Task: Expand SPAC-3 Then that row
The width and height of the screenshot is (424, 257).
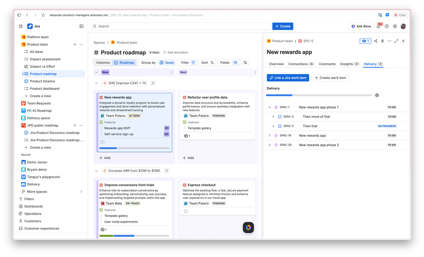Action: pyautogui.click(x=273, y=126)
